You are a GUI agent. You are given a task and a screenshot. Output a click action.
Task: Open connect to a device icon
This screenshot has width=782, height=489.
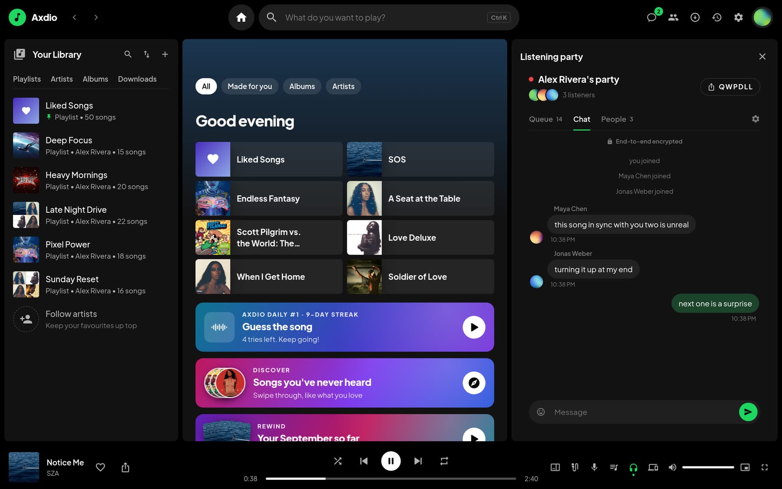[x=653, y=467]
